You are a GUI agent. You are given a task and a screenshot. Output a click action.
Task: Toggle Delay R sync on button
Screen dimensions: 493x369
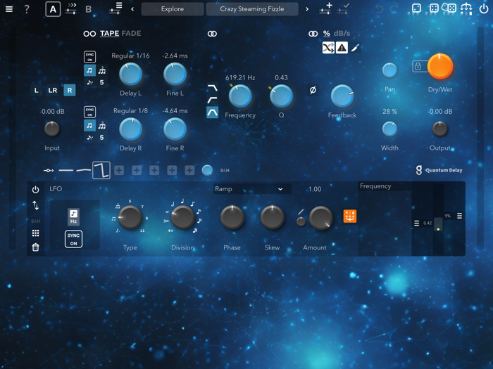coord(90,112)
